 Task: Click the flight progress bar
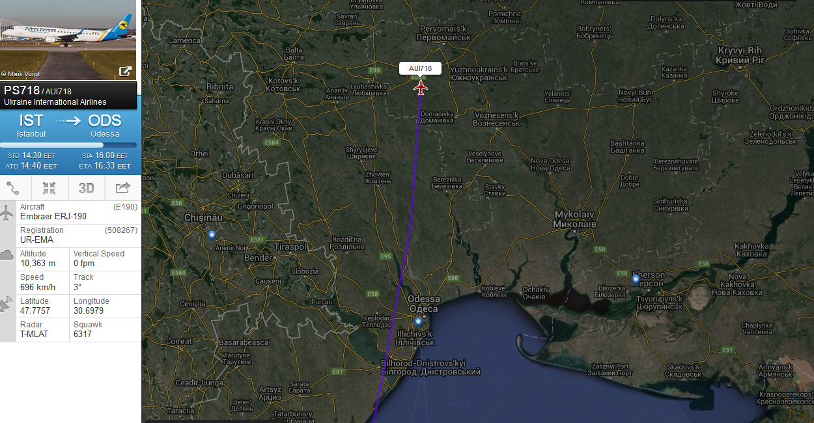click(68, 145)
